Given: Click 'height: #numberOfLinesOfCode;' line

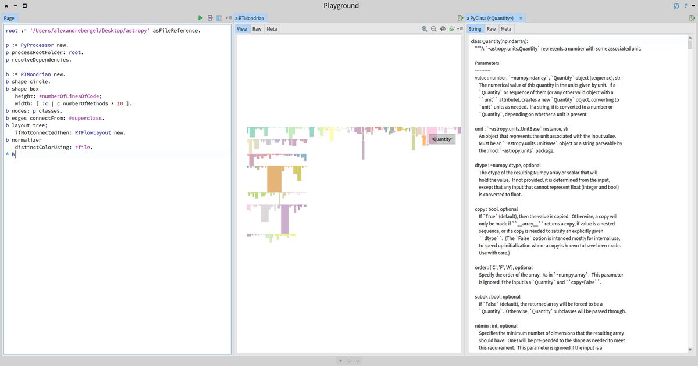Looking at the screenshot, I should click(x=58, y=96).
